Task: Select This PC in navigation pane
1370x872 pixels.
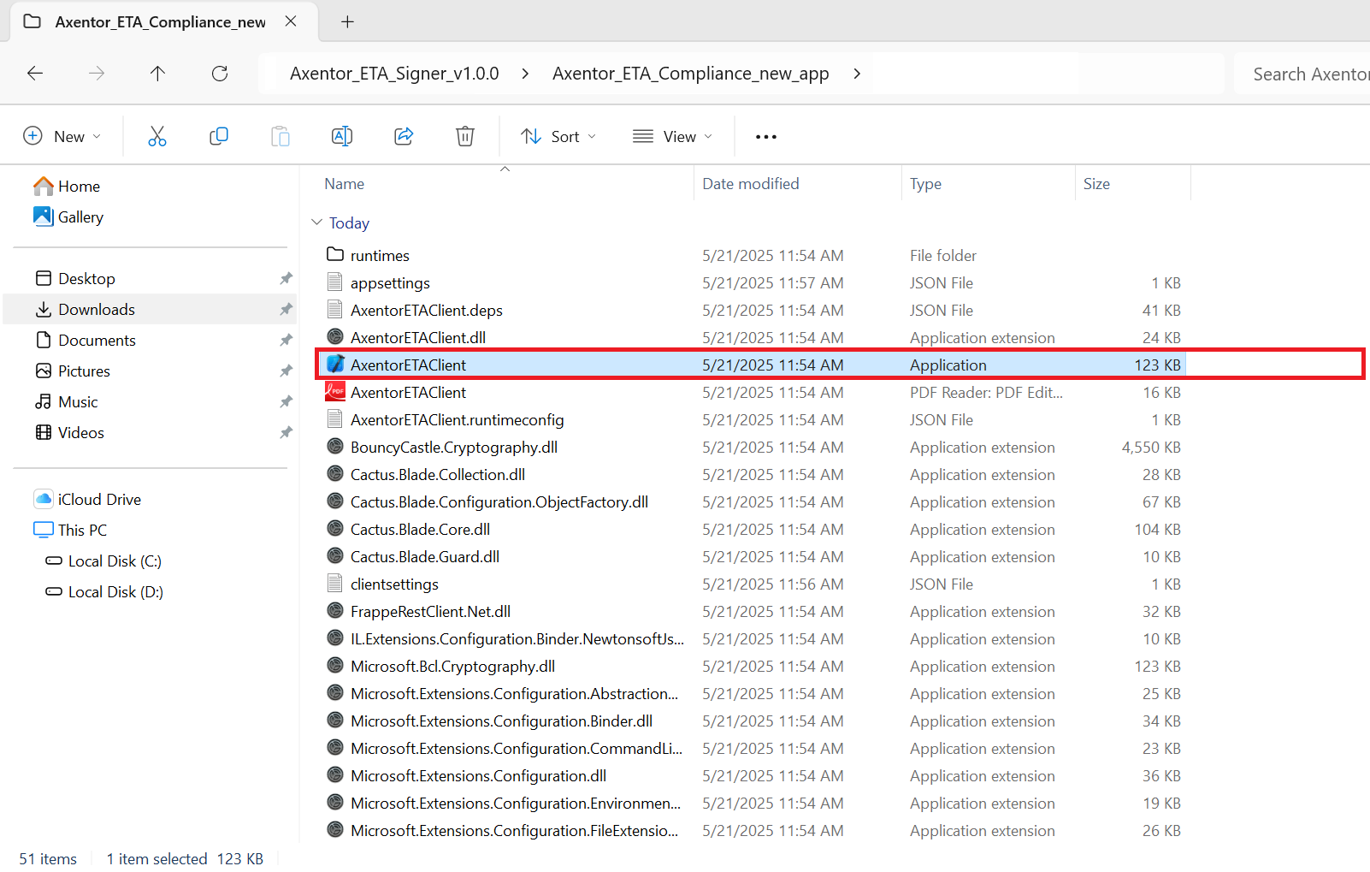Action: click(x=82, y=530)
